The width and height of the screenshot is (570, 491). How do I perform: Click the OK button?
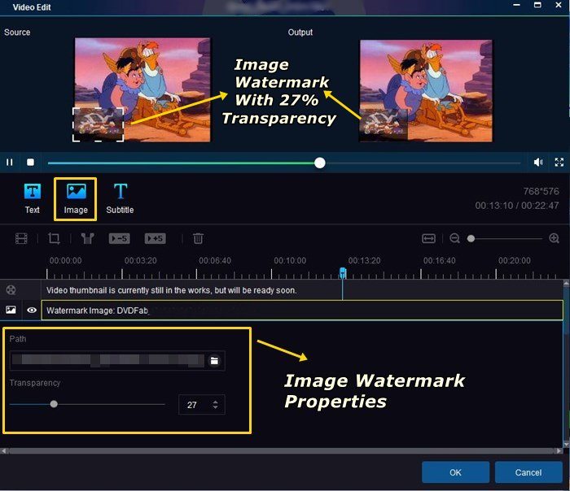pyautogui.click(x=455, y=472)
